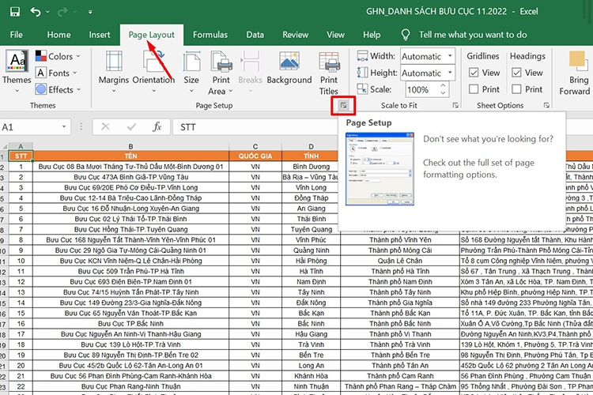The image size is (593, 395).
Task: Expand the Width Automatic dropdown
Action: coord(450,56)
